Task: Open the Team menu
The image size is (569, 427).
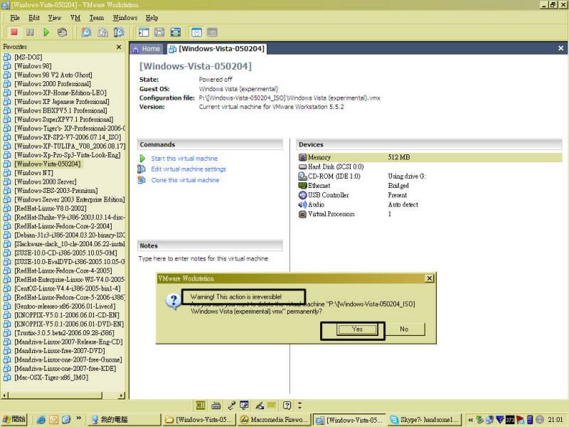Action: point(97,18)
